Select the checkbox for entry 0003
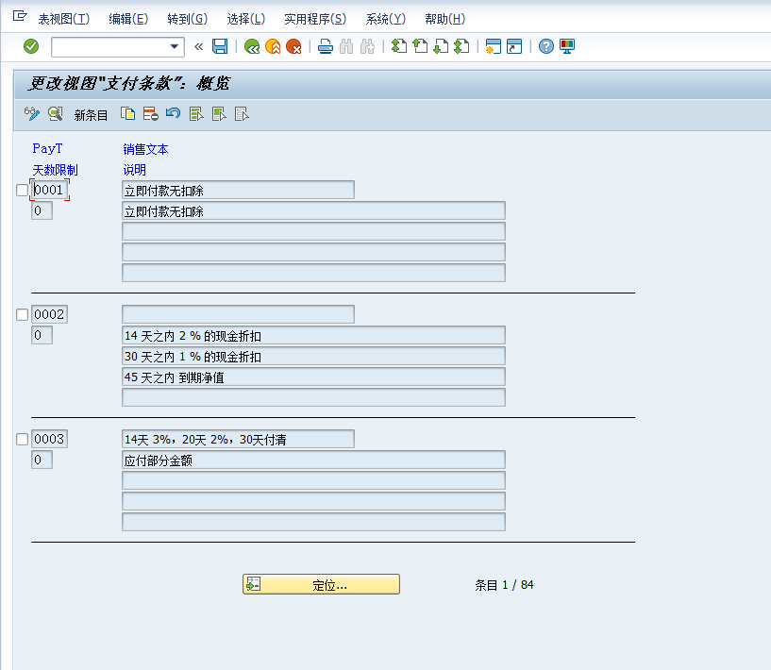Screen dimensions: 771x670 21,438
